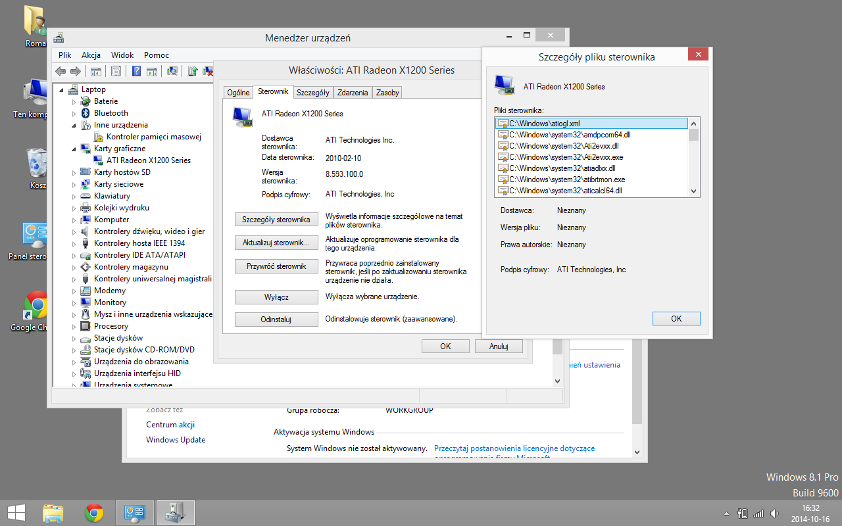
Task: Switch to the Zdarzenia tab
Action: tap(353, 92)
